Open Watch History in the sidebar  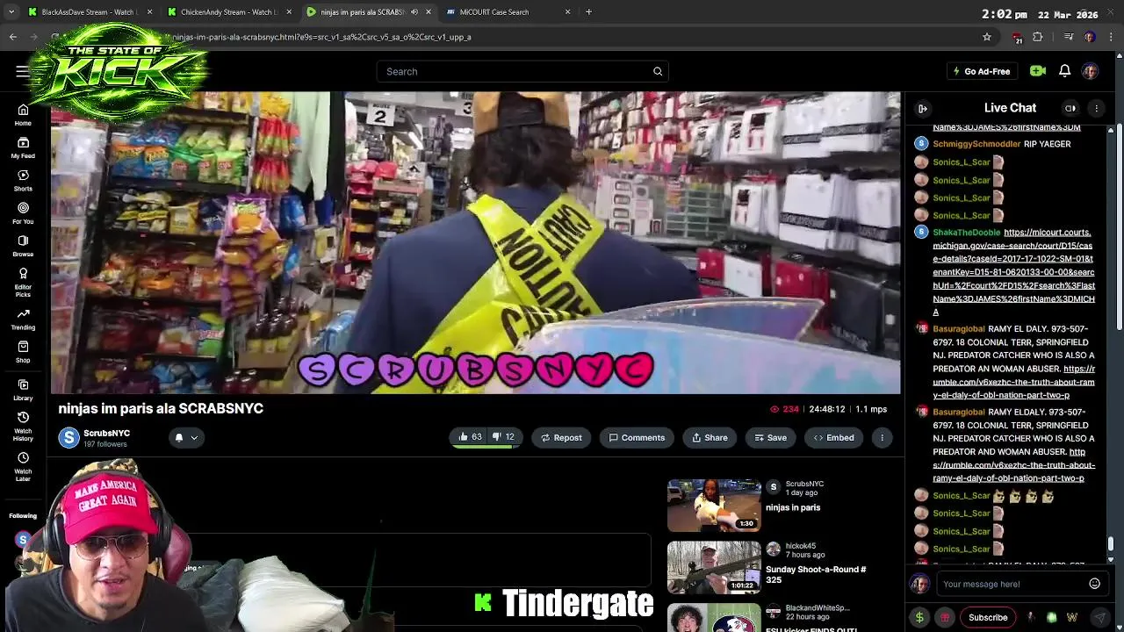pos(23,426)
